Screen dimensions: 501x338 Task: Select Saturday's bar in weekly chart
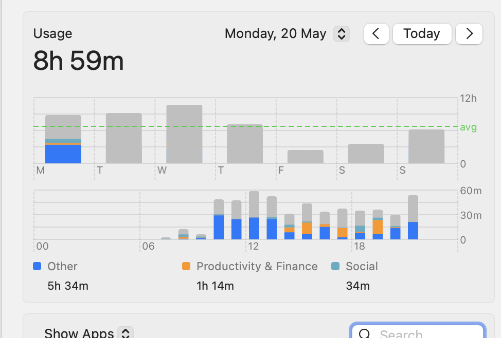click(366, 154)
